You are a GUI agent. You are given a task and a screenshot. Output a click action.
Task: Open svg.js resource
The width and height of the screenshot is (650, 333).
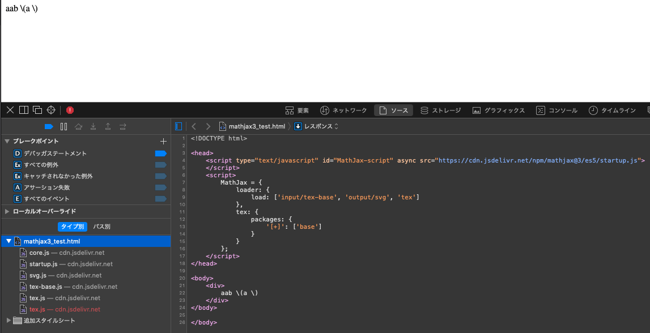coord(86,275)
